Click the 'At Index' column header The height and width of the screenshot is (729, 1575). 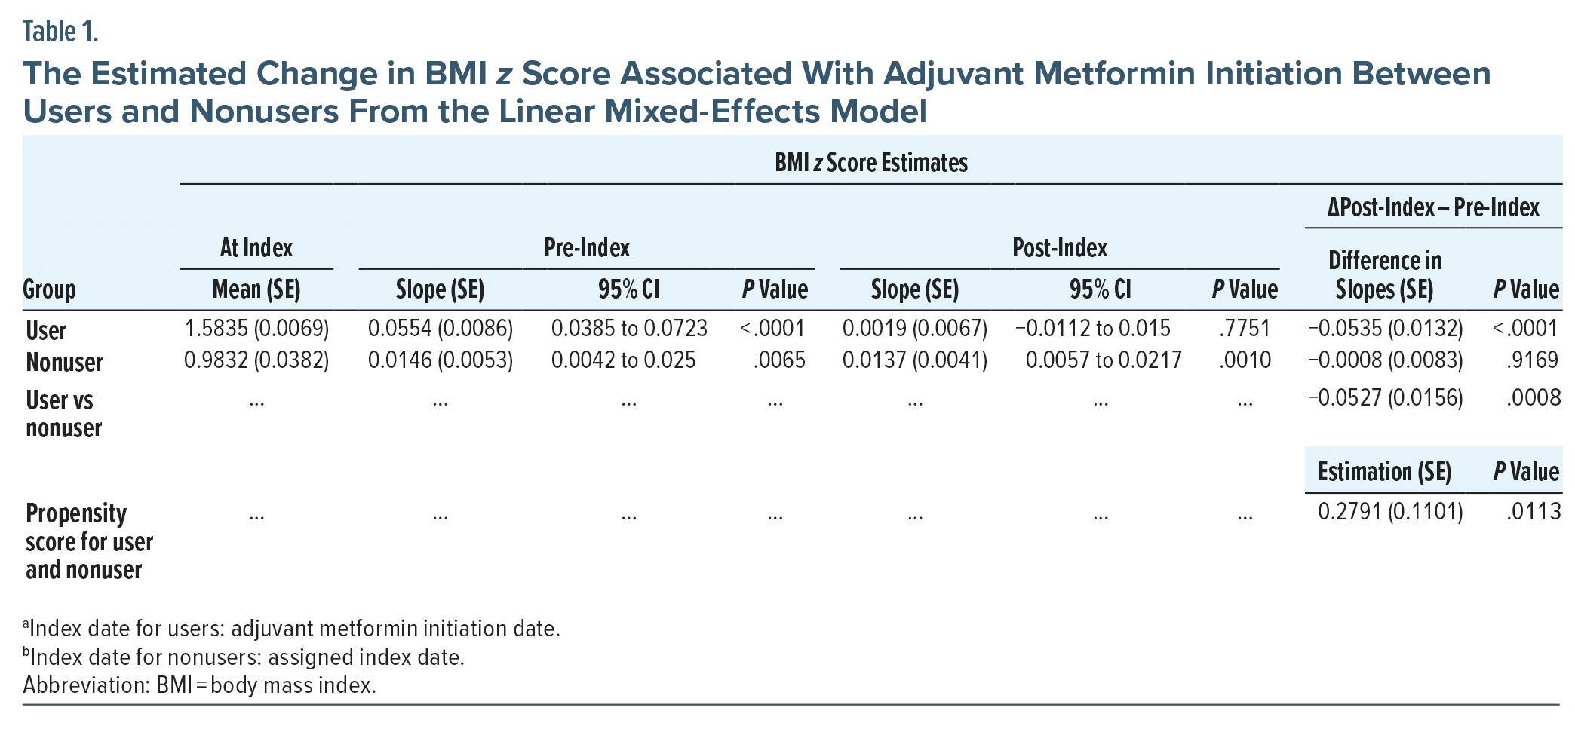[x=256, y=248]
